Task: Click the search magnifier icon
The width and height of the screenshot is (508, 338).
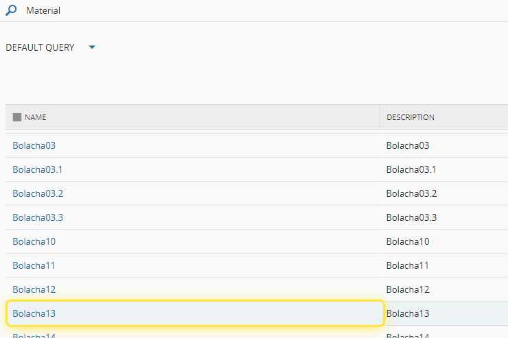Action: [x=11, y=11]
